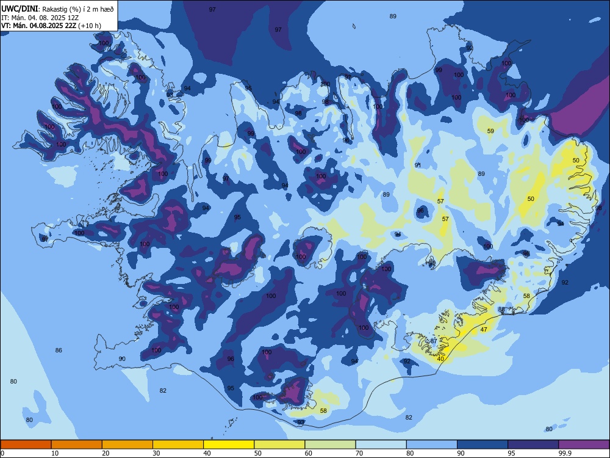
Task: Click the '88' humidity value on the map
Action: (501, 310)
